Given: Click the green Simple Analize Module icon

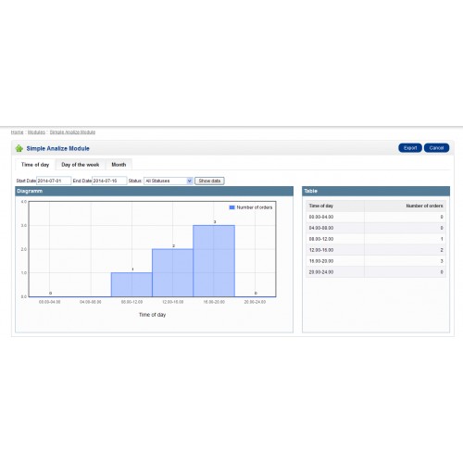Looking at the screenshot, I should tap(19, 148).
